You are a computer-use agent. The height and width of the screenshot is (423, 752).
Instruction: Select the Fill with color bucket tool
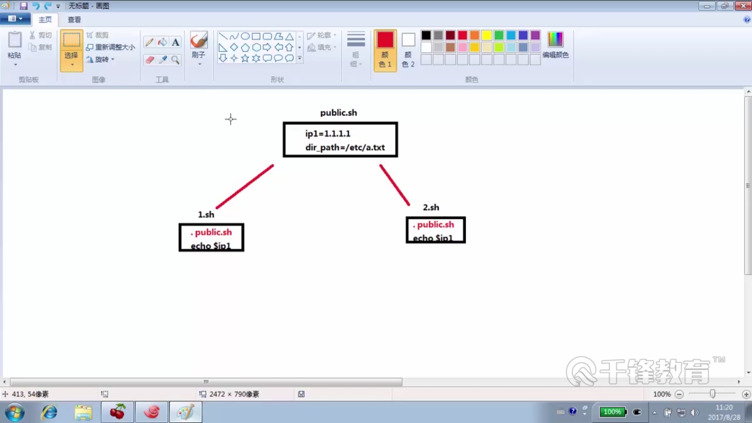[162, 42]
